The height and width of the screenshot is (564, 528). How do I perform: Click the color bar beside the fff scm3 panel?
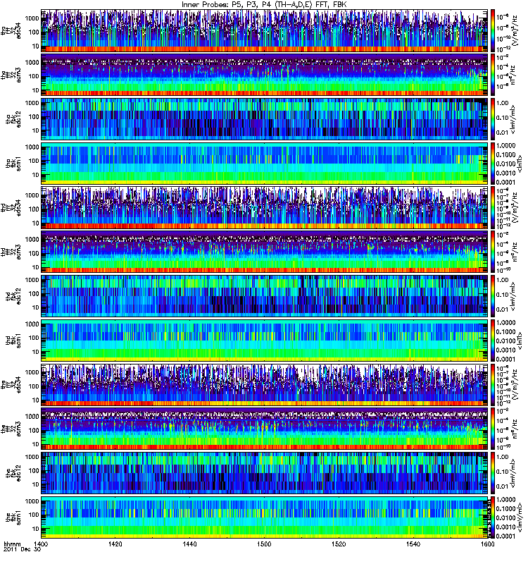coord(492,429)
